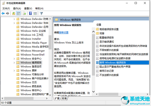This screenshot has width=151, height=106.
Task: Expand the Windows Defender 攻击 tree node
Action: [x=14, y=23]
